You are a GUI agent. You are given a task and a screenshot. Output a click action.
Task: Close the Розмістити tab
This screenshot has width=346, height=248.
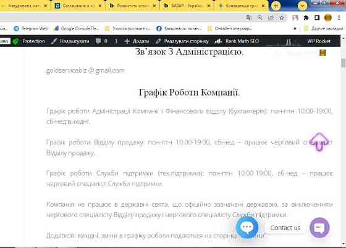pyautogui.click(x=154, y=6)
